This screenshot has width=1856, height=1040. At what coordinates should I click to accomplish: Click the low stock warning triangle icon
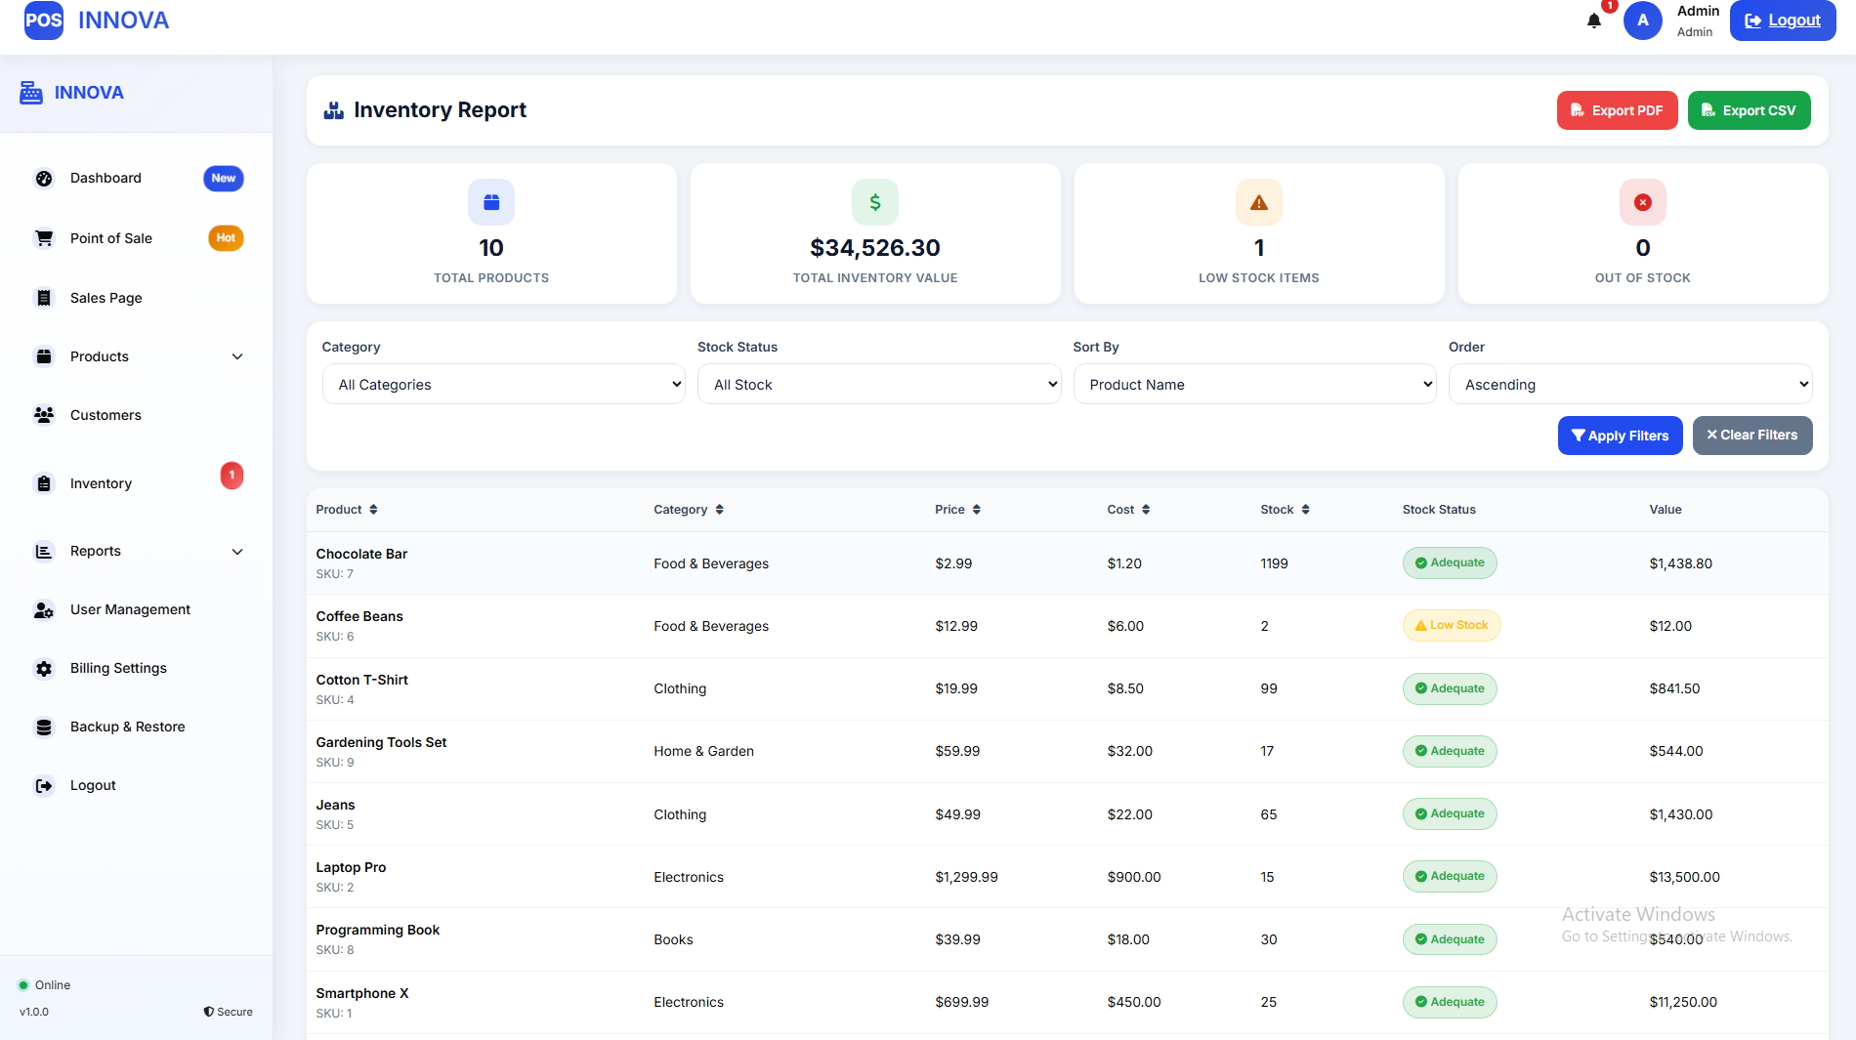coord(1258,203)
